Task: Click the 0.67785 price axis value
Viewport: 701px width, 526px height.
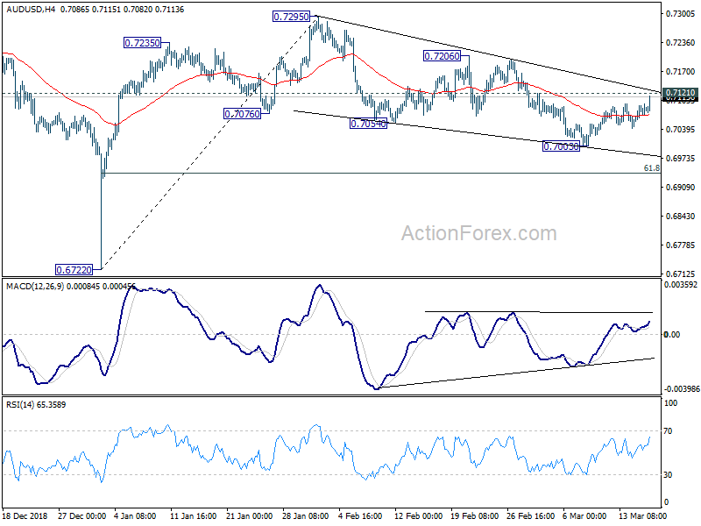Action: coord(681,245)
